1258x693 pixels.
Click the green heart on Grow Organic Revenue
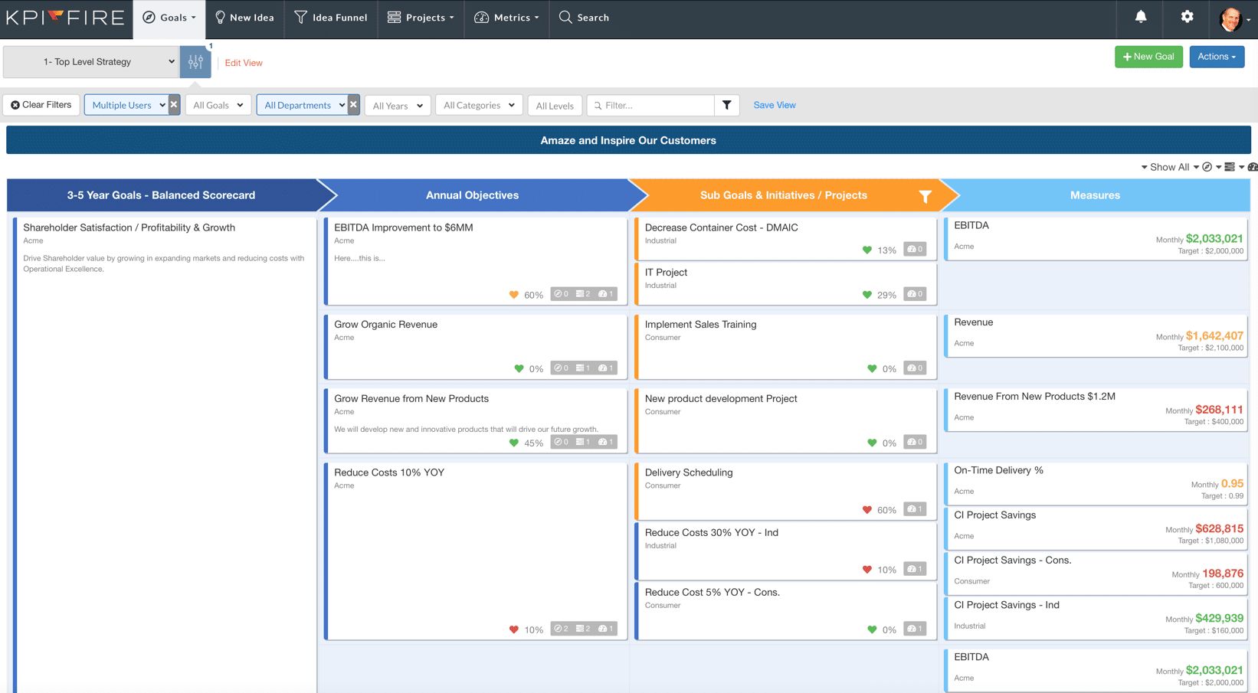pyautogui.click(x=519, y=369)
